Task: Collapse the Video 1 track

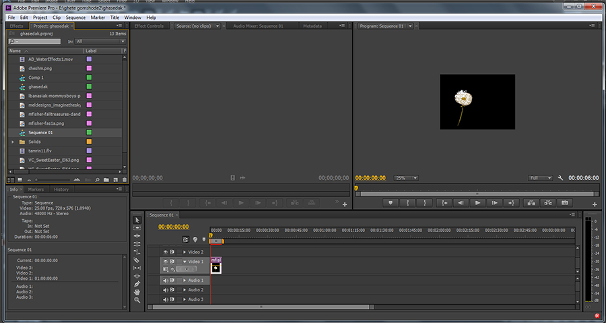Action: [x=184, y=262]
